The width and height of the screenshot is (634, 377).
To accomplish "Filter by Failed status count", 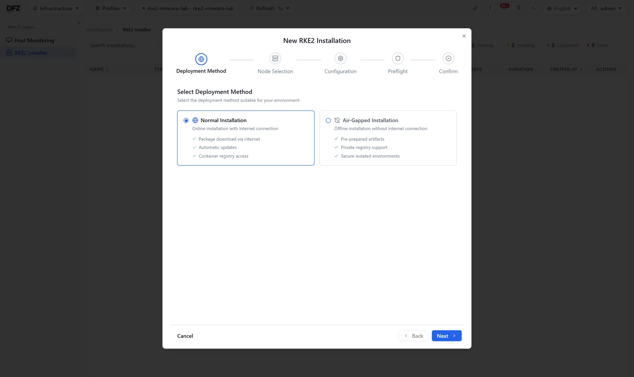I will pos(597,45).
